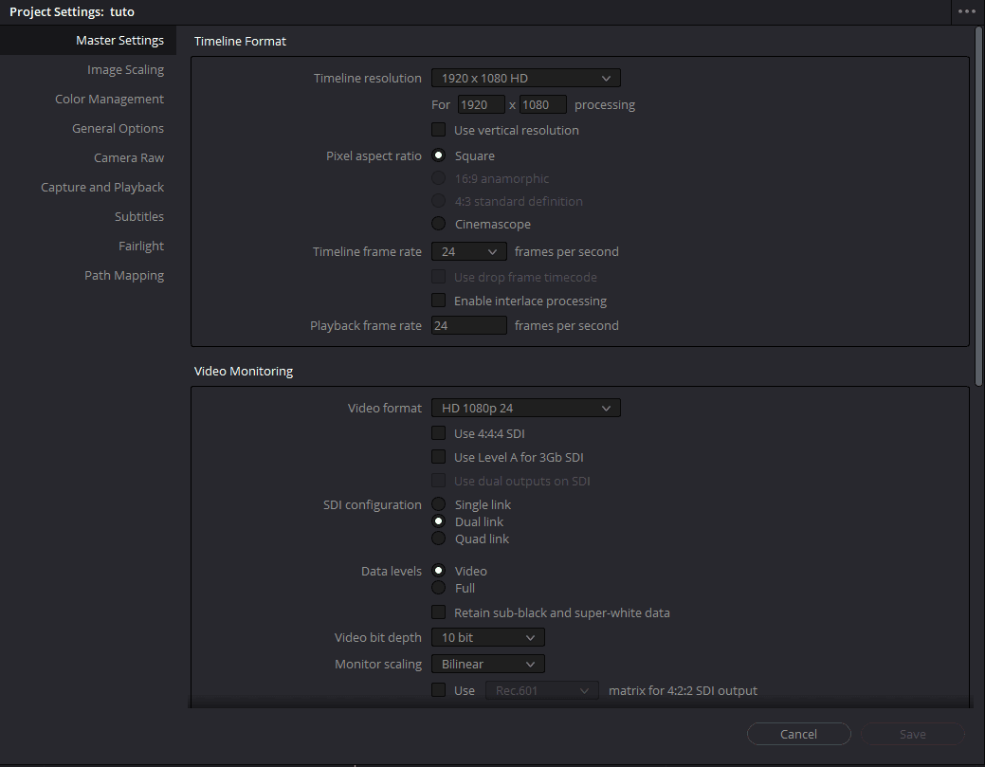Select Quad link SDI configuration

439,539
